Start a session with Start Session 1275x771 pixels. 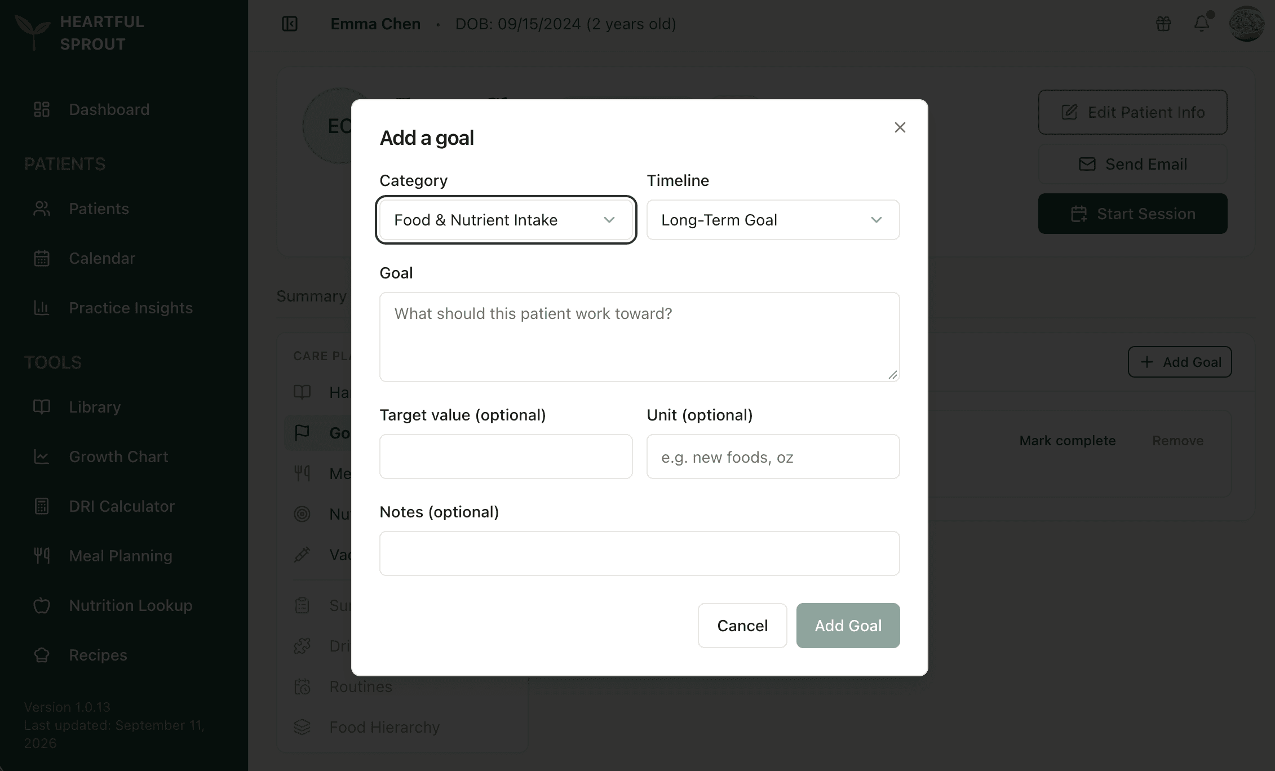(x=1132, y=214)
